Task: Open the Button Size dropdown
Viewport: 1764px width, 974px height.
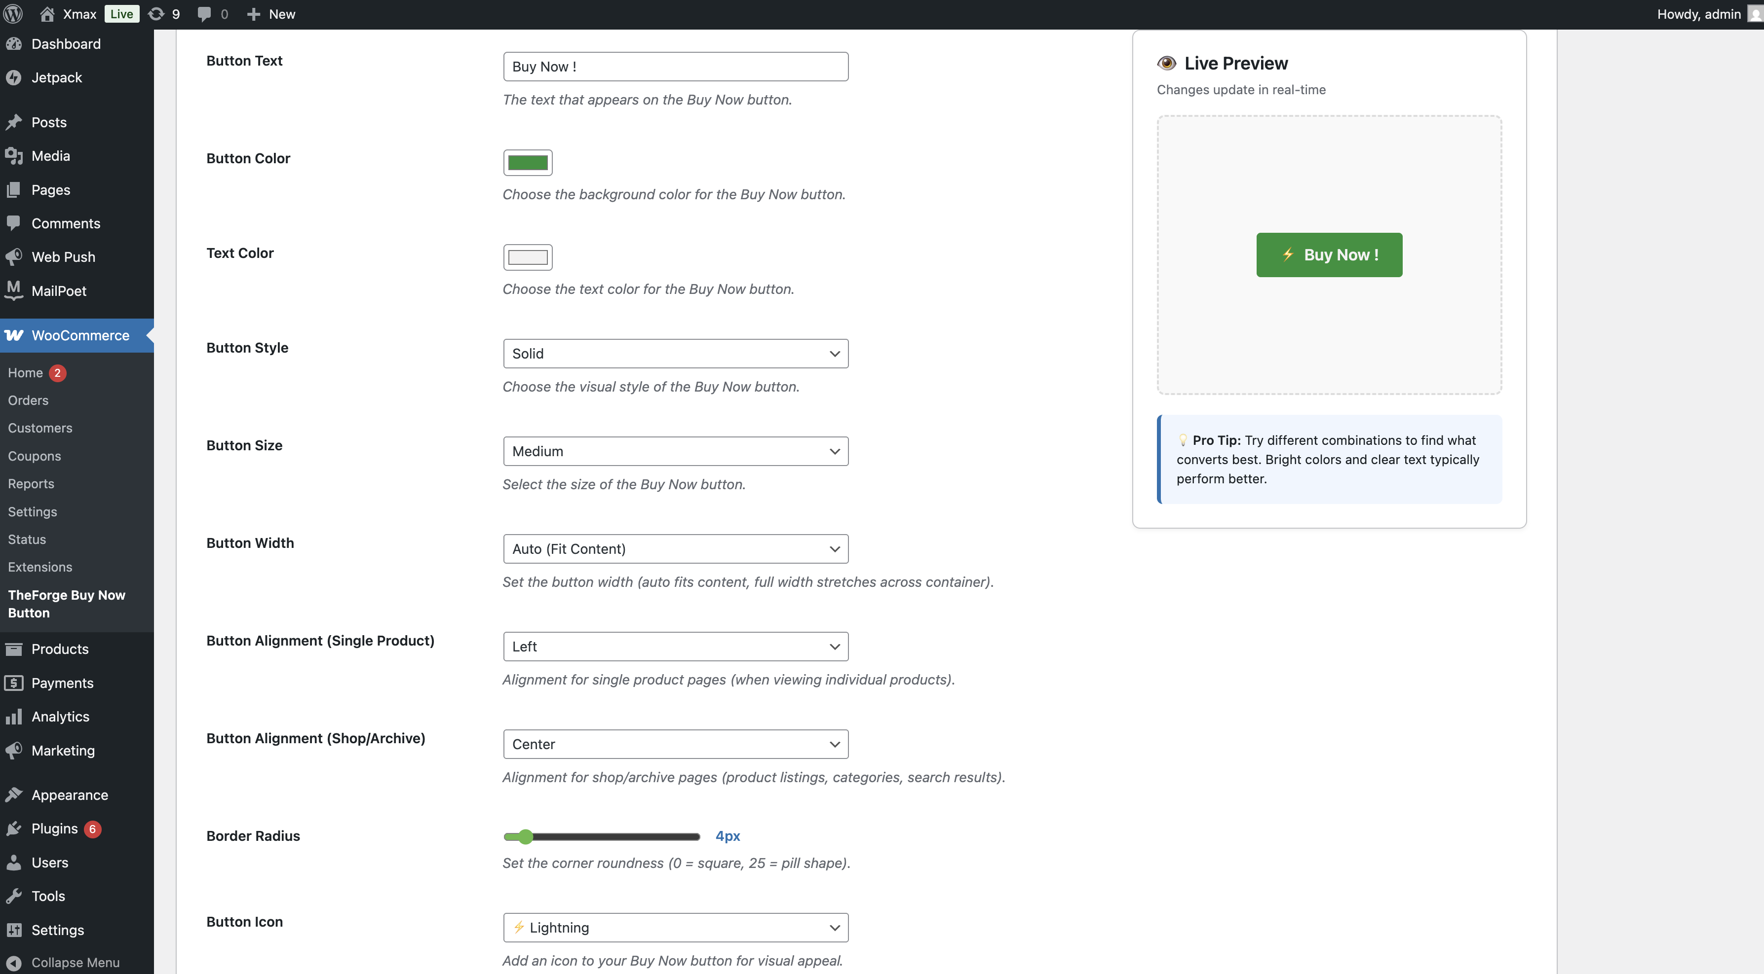Action: point(675,451)
